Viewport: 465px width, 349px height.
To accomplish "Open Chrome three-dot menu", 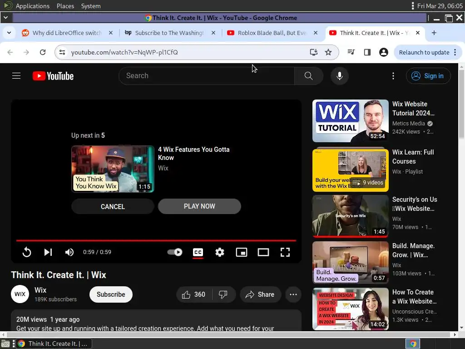I will coord(455,53).
